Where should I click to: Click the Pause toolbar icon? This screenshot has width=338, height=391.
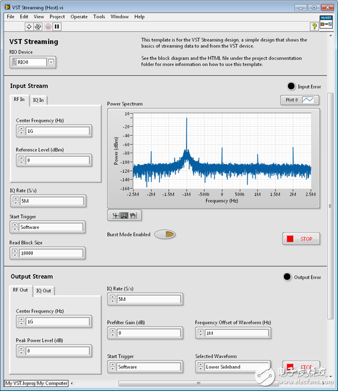[57, 26]
